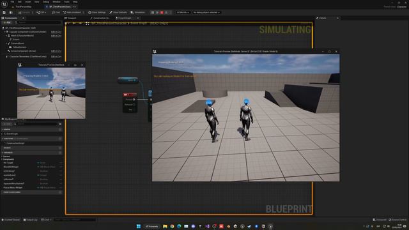
Task: Open Class Settings
Action: click(96, 12)
